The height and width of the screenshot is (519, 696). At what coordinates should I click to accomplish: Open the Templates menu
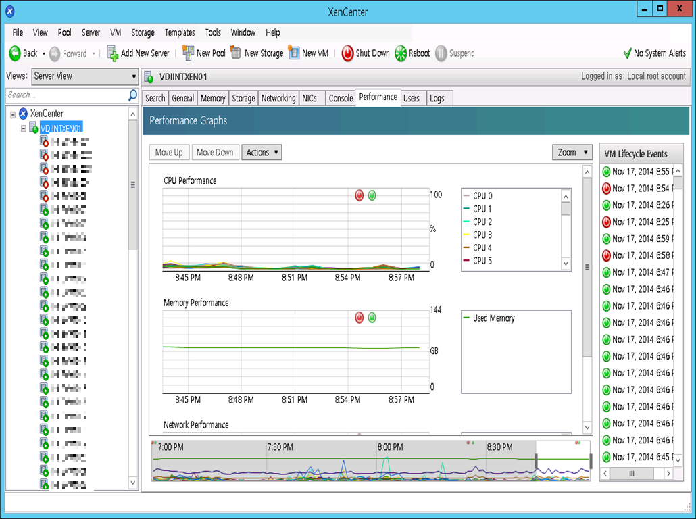pos(180,32)
